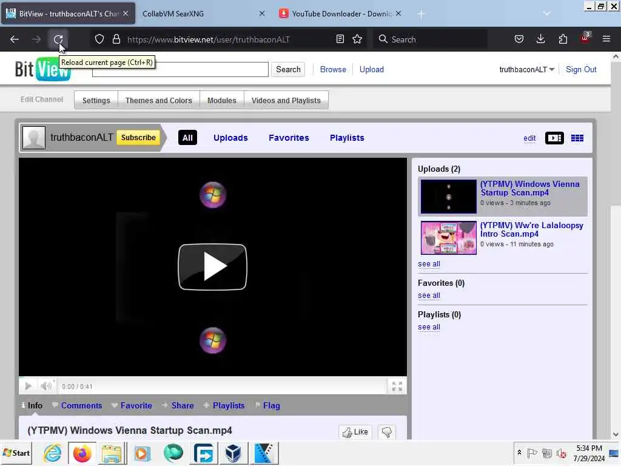Open the file explorer taskbar icon
The height and width of the screenshot is (466, 621).
(x=112, y=453)
